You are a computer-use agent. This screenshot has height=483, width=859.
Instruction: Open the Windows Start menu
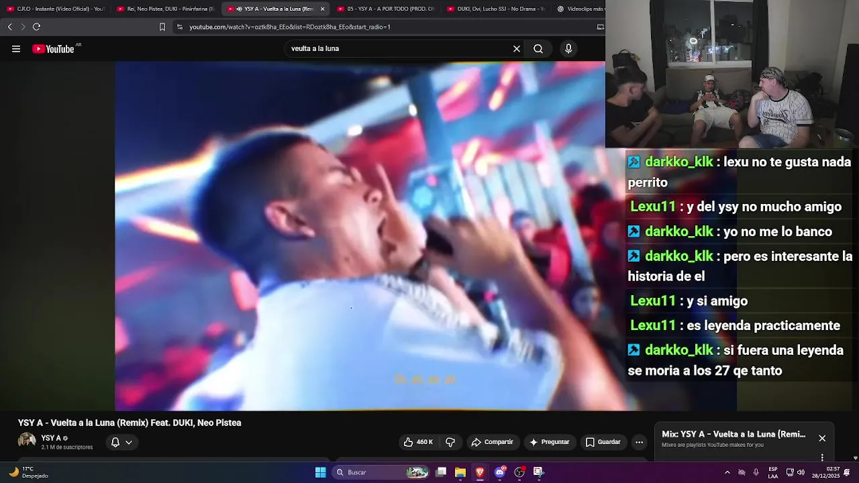click(320, 472)
